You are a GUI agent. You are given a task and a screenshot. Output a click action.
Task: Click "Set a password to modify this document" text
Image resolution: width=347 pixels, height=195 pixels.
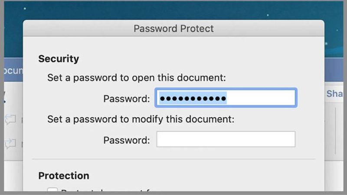click(141, 119)
